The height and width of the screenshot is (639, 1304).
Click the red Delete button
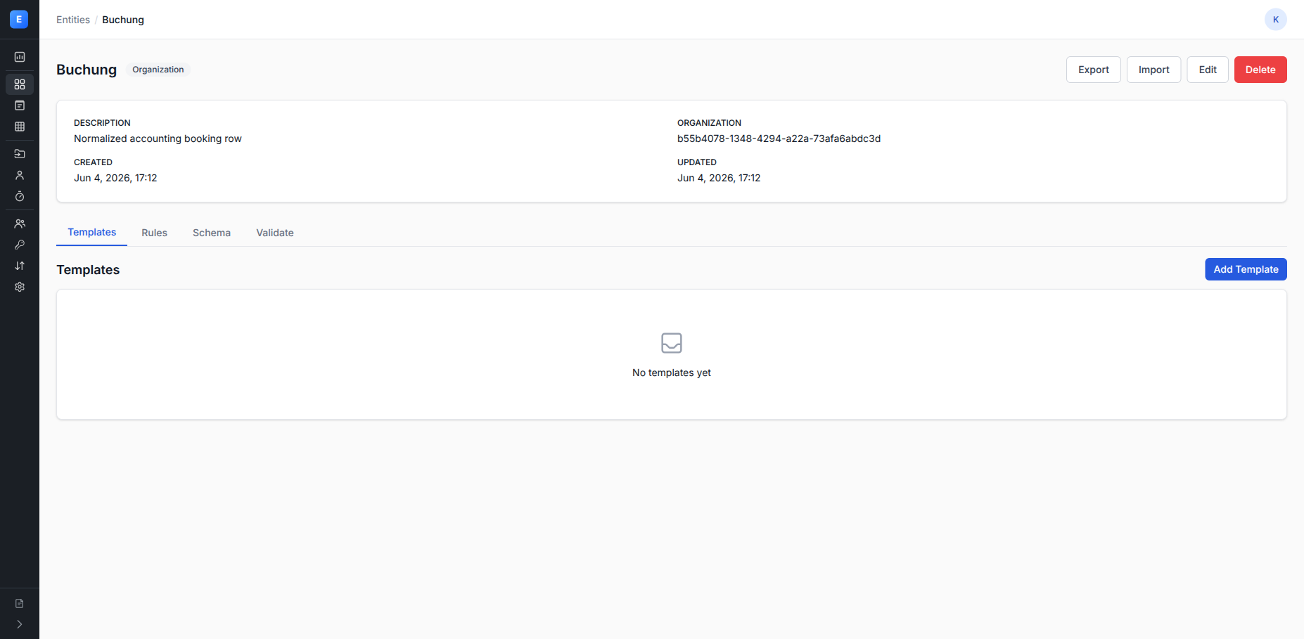click(1260, 70)
